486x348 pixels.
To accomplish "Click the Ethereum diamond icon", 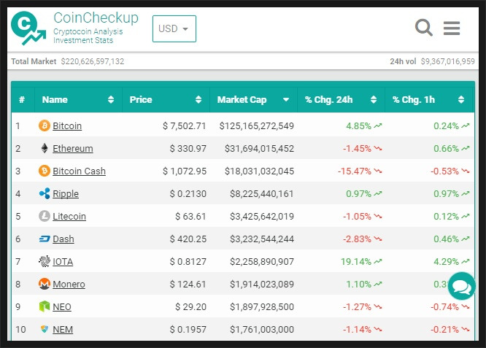I will coord(45,148).
